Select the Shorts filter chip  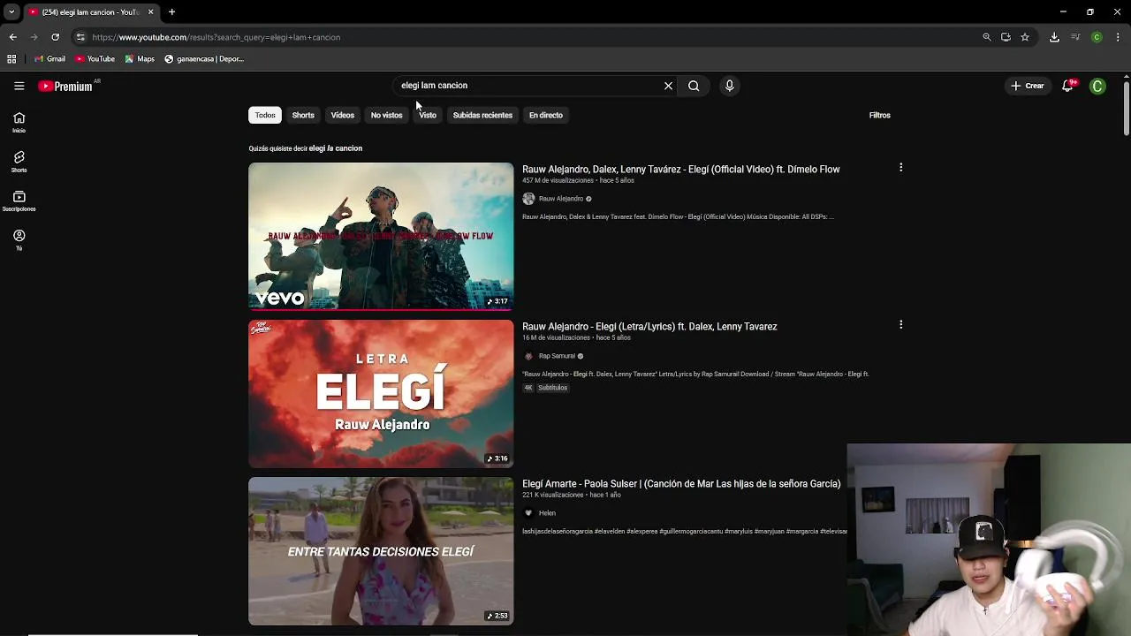(x=303, y=115)
